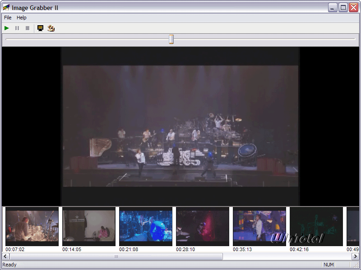361x270 pixels.
Task: Close the Image Grabber II window
Action: 353,8
